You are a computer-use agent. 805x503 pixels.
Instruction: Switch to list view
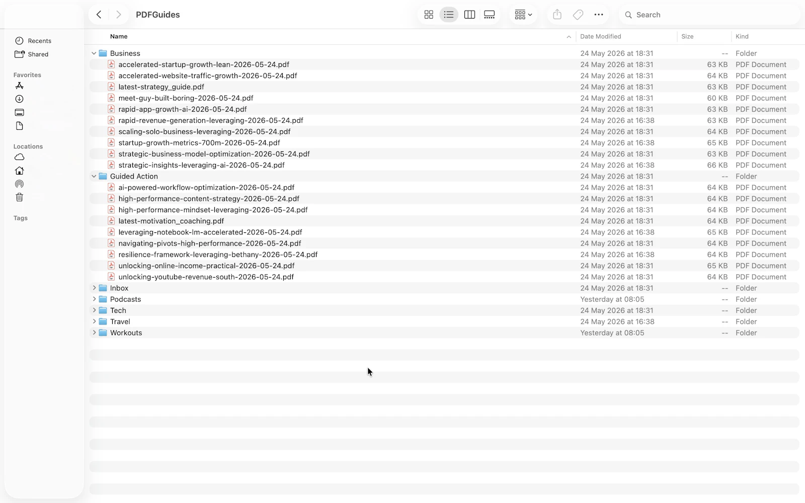coord(449,15)
